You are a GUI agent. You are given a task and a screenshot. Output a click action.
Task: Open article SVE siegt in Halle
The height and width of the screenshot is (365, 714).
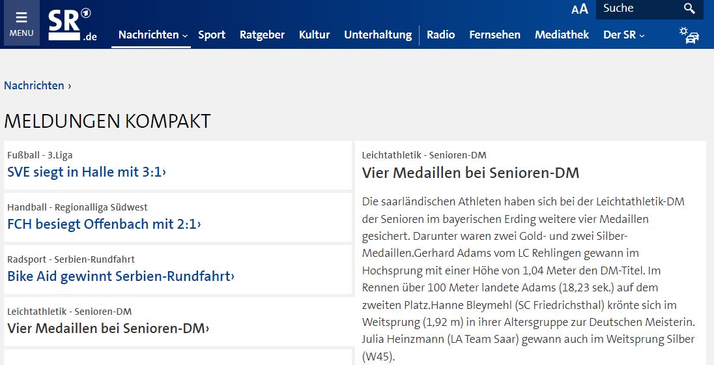click(x=87, y=172)
